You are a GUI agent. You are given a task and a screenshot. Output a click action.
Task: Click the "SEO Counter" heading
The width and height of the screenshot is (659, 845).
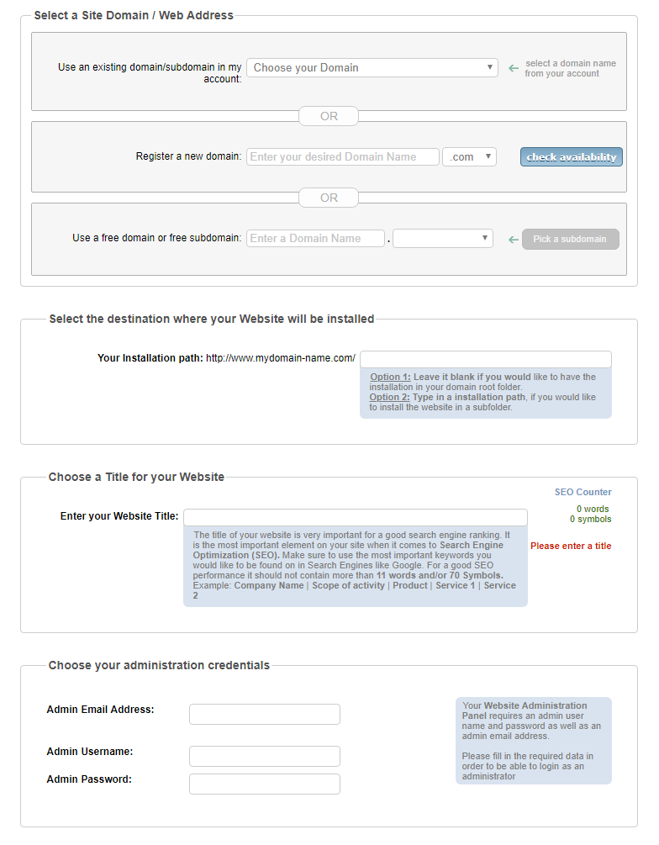(x=583, y=492)
